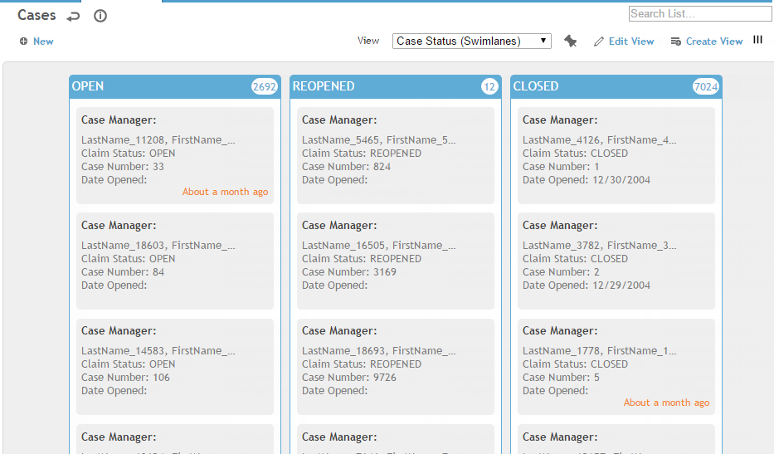Image resolution: width=774 pixels, height=454 pixels.
Task: Open the card with Case Number: 9726
Action: tap(396, 367)
